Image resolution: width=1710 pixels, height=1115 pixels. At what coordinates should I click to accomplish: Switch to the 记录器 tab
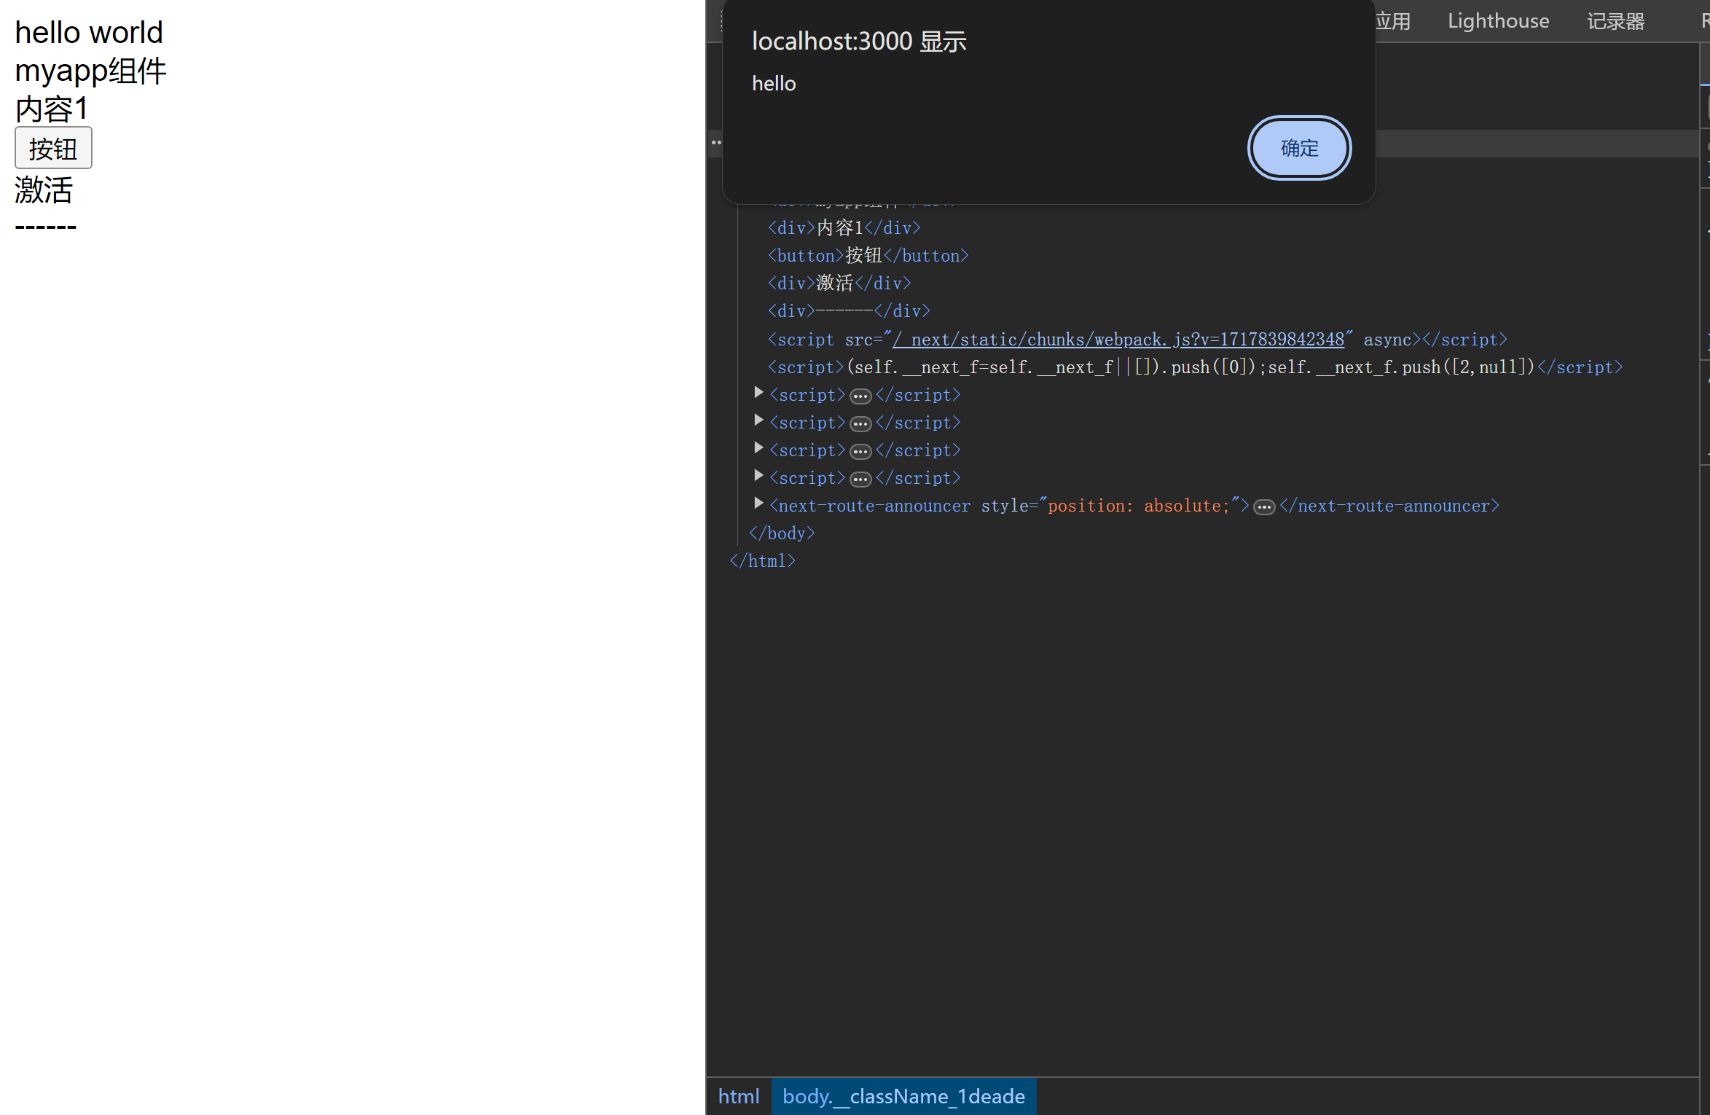point(1615,21)
